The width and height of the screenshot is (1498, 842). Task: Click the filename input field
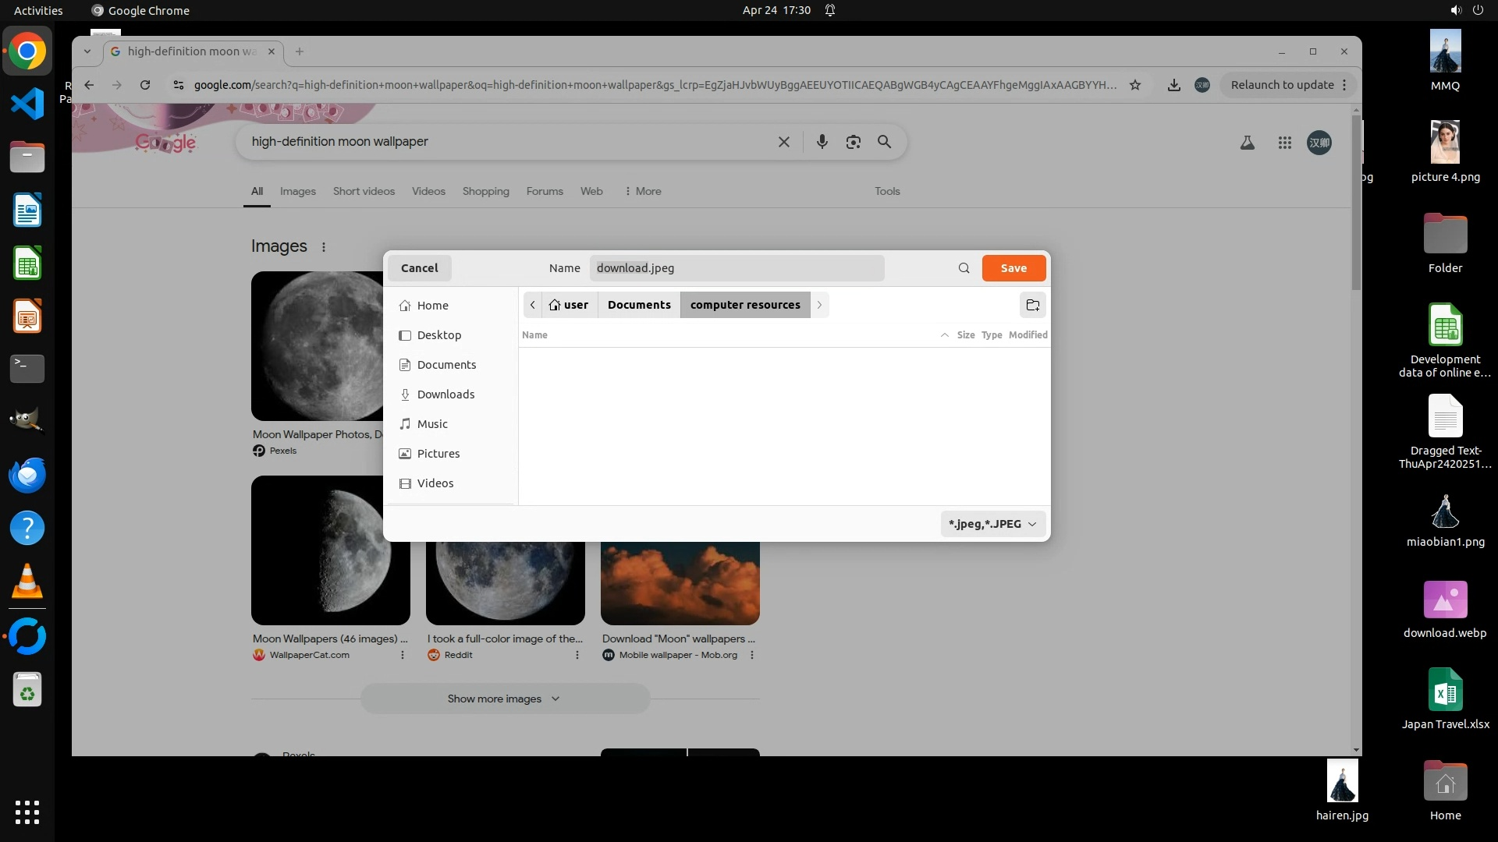point(736,268)
